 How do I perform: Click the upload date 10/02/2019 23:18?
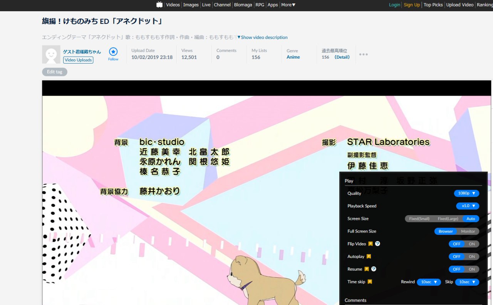click(x=152, y=57)
